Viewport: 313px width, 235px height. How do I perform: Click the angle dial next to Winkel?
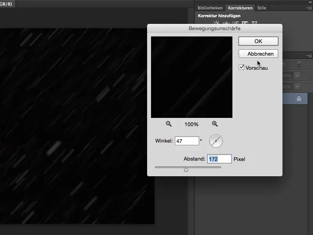(216, 141)
